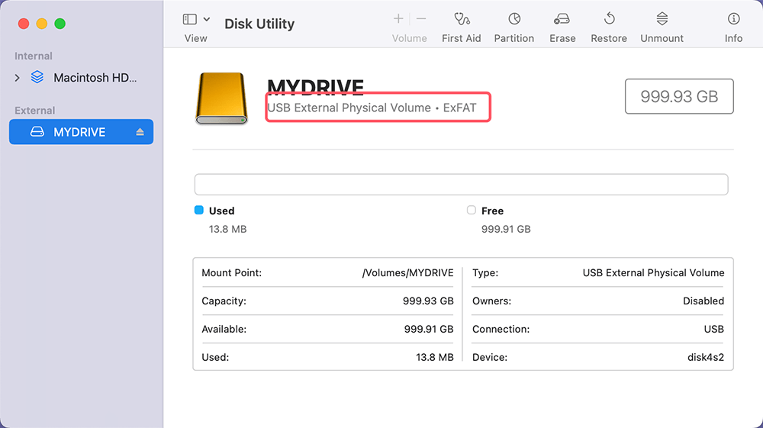Viewport: 763px width, 428px height.
Task: Click the Used amount 13.8 MB under legend
Action: tap(227, 229)
